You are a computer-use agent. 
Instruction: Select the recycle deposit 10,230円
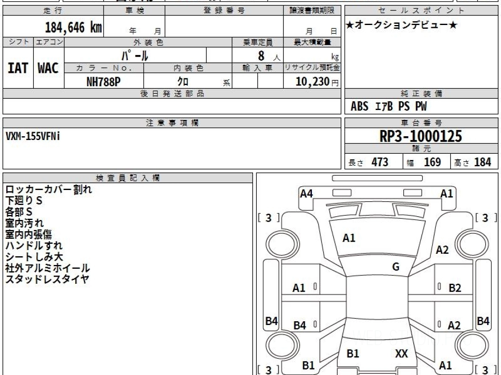(x=317, y=82)
